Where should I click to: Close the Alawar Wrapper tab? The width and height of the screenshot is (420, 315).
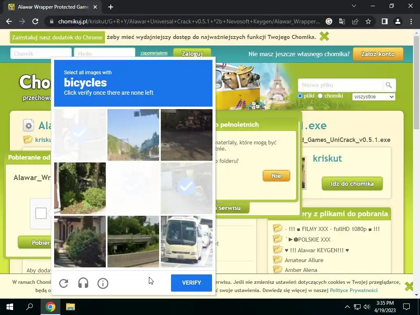pyautogui.click(x=95, y=7)
